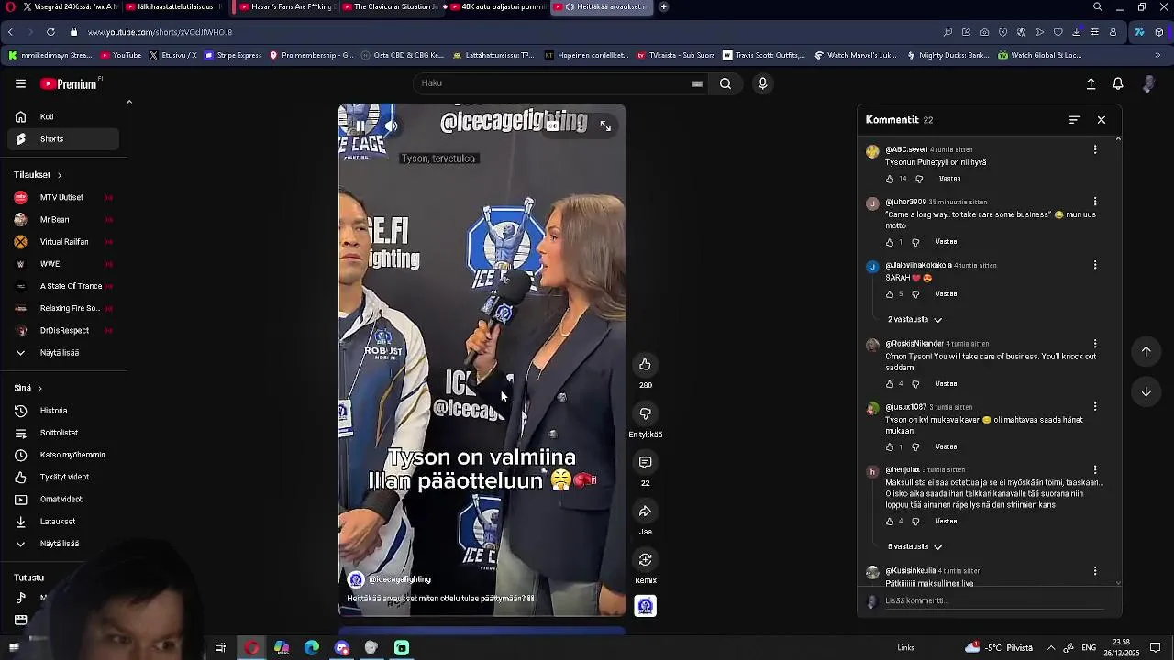Reply to @henjolax with Vastaa

click(x=946, y=522)
